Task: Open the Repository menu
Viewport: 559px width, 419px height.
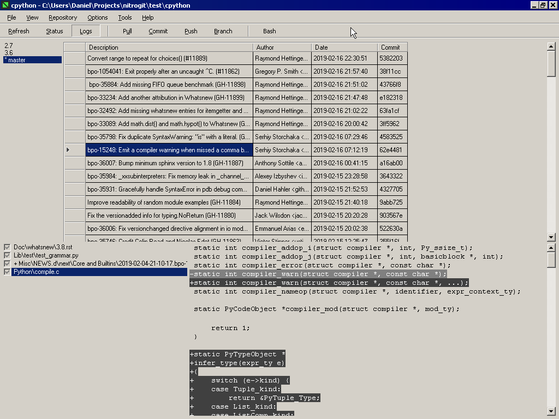Action: [63, 17]
